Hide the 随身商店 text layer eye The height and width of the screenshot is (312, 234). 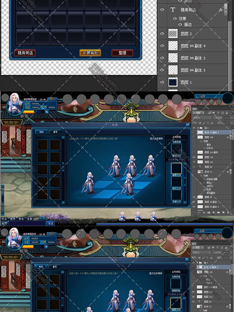pyautogui.click(x=162, y=9)
